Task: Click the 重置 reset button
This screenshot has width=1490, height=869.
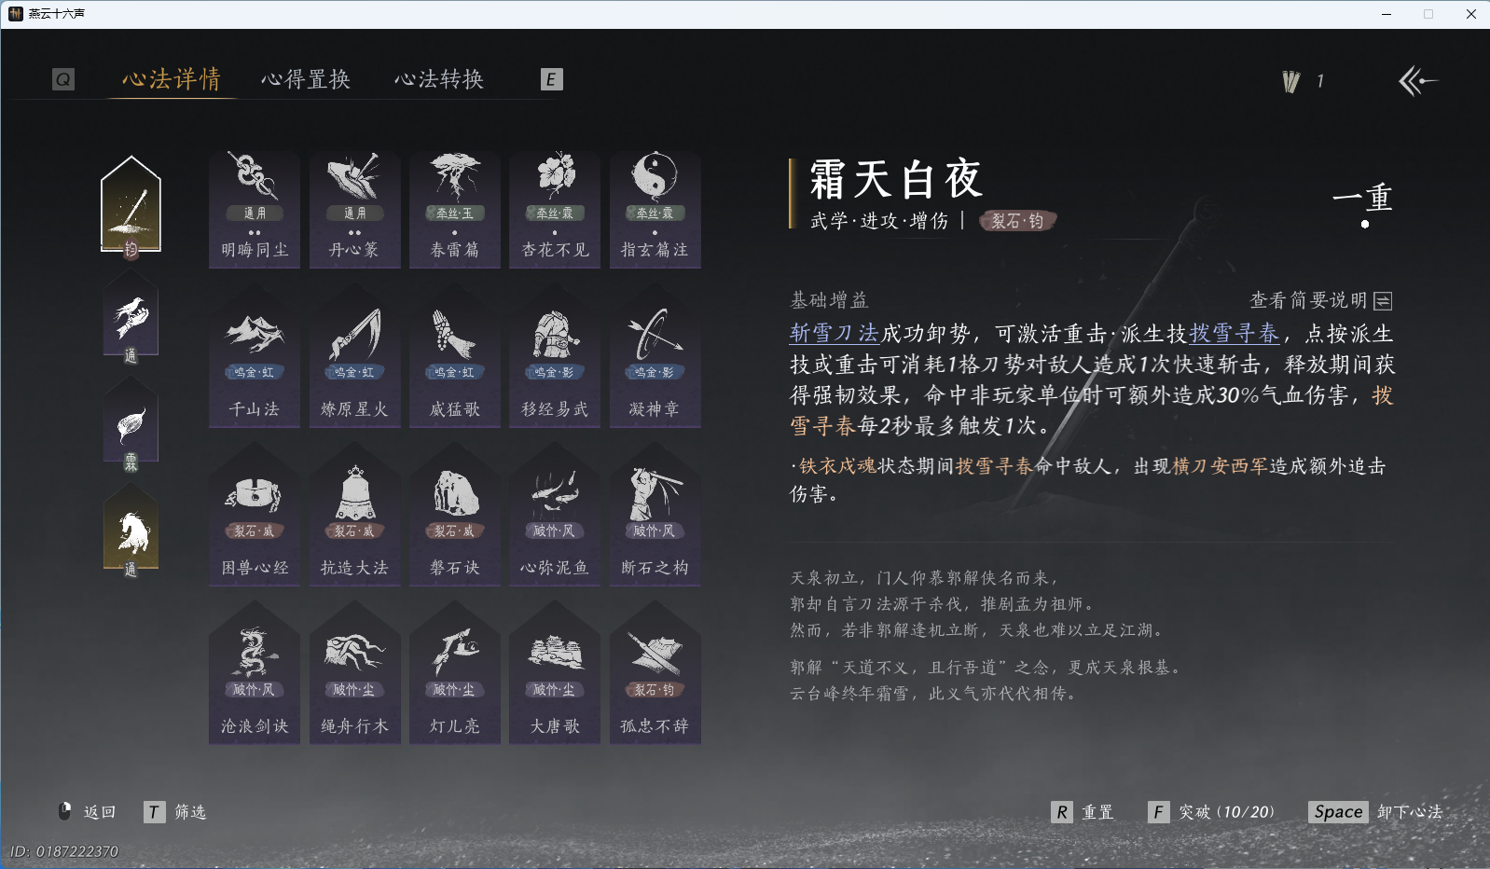Action: [x=1083, y=812]
